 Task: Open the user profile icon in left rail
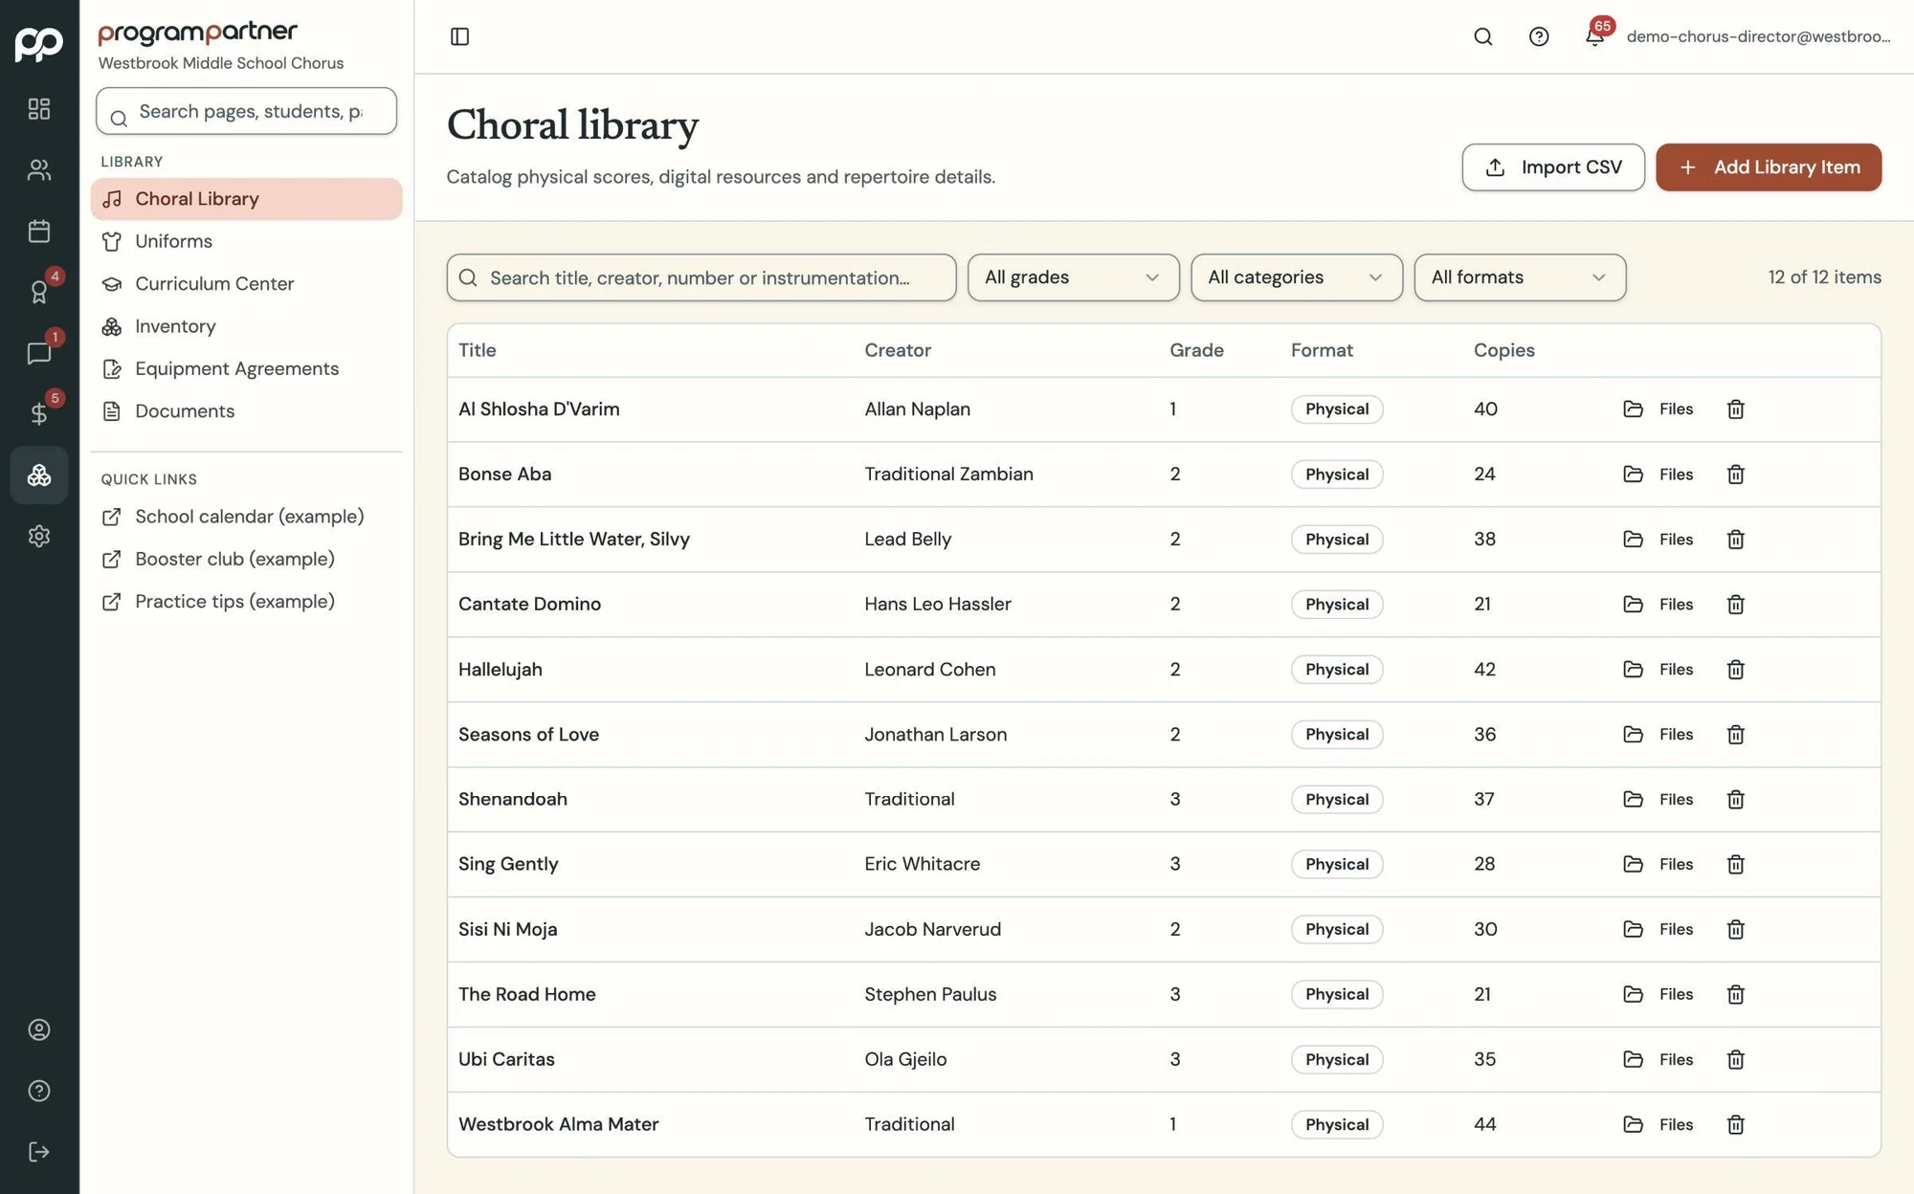39,1029
